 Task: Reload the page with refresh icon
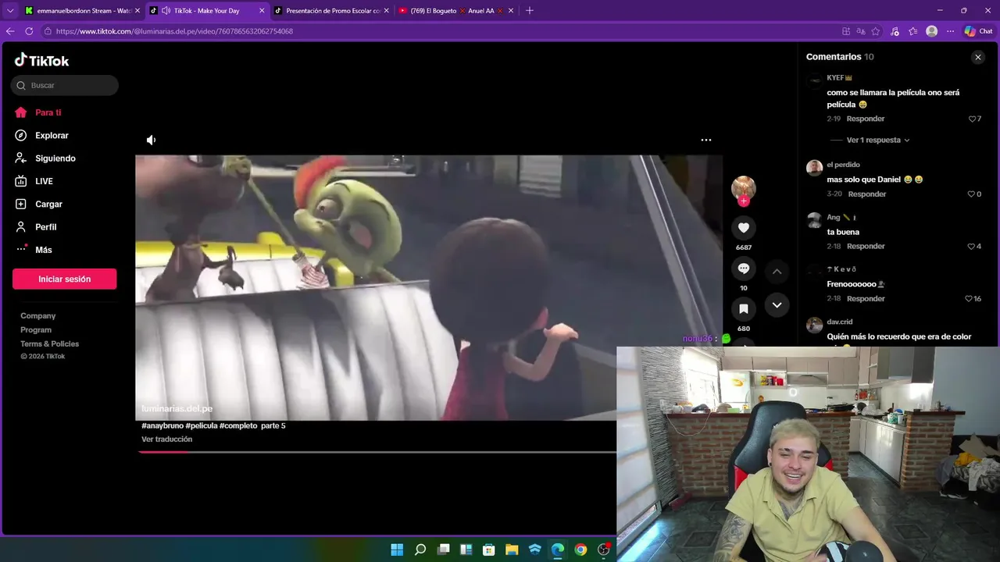29,31
